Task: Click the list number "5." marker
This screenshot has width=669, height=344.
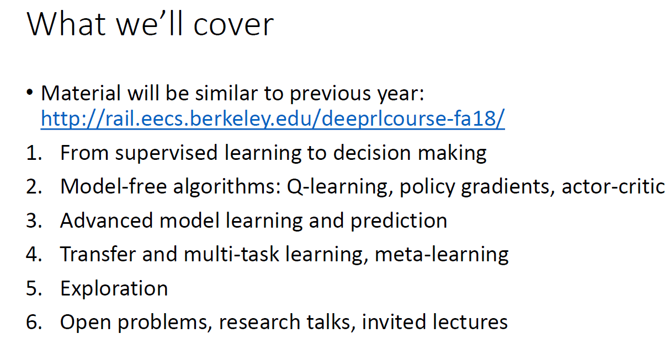Action: point(34,288)
